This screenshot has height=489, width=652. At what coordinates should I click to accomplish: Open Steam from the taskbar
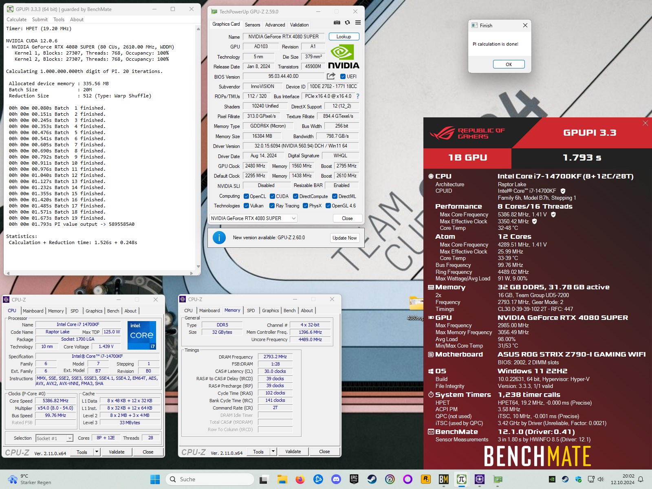point(372,479)
